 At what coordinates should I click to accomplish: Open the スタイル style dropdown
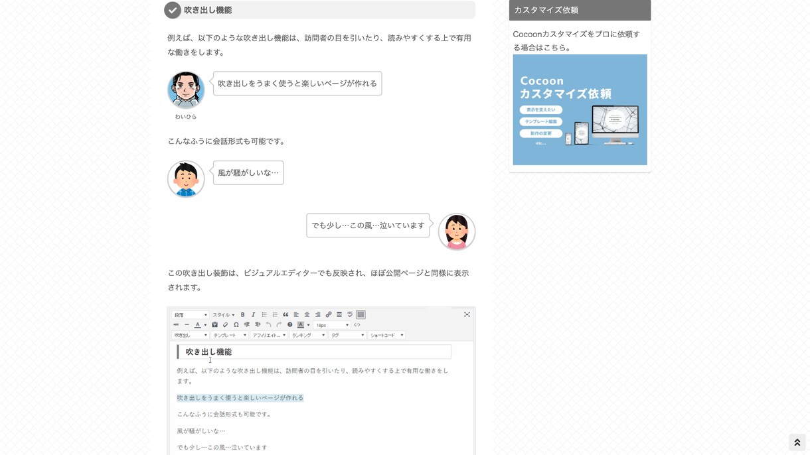coord(224,315)
